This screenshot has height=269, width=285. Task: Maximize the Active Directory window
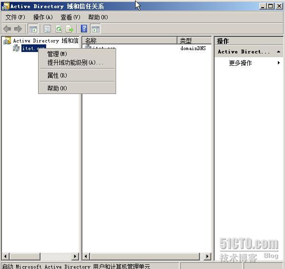click(270, 6)
